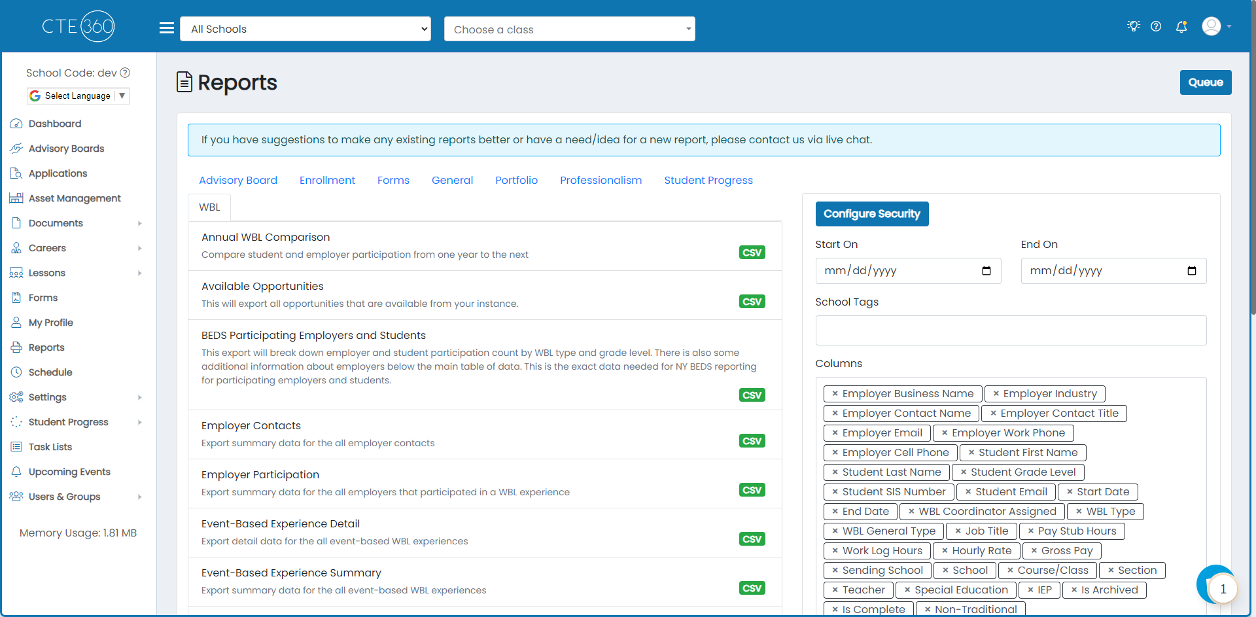The width and height of the screenshot is (1256, 617).
Task: Select the WBL tab
Action: [x=209, y=207]
